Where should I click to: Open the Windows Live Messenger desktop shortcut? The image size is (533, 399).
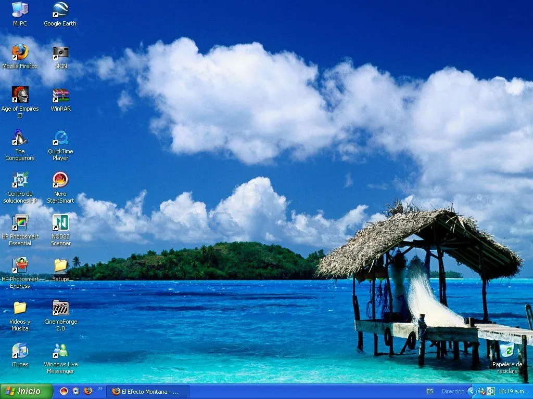coord(60,351)
